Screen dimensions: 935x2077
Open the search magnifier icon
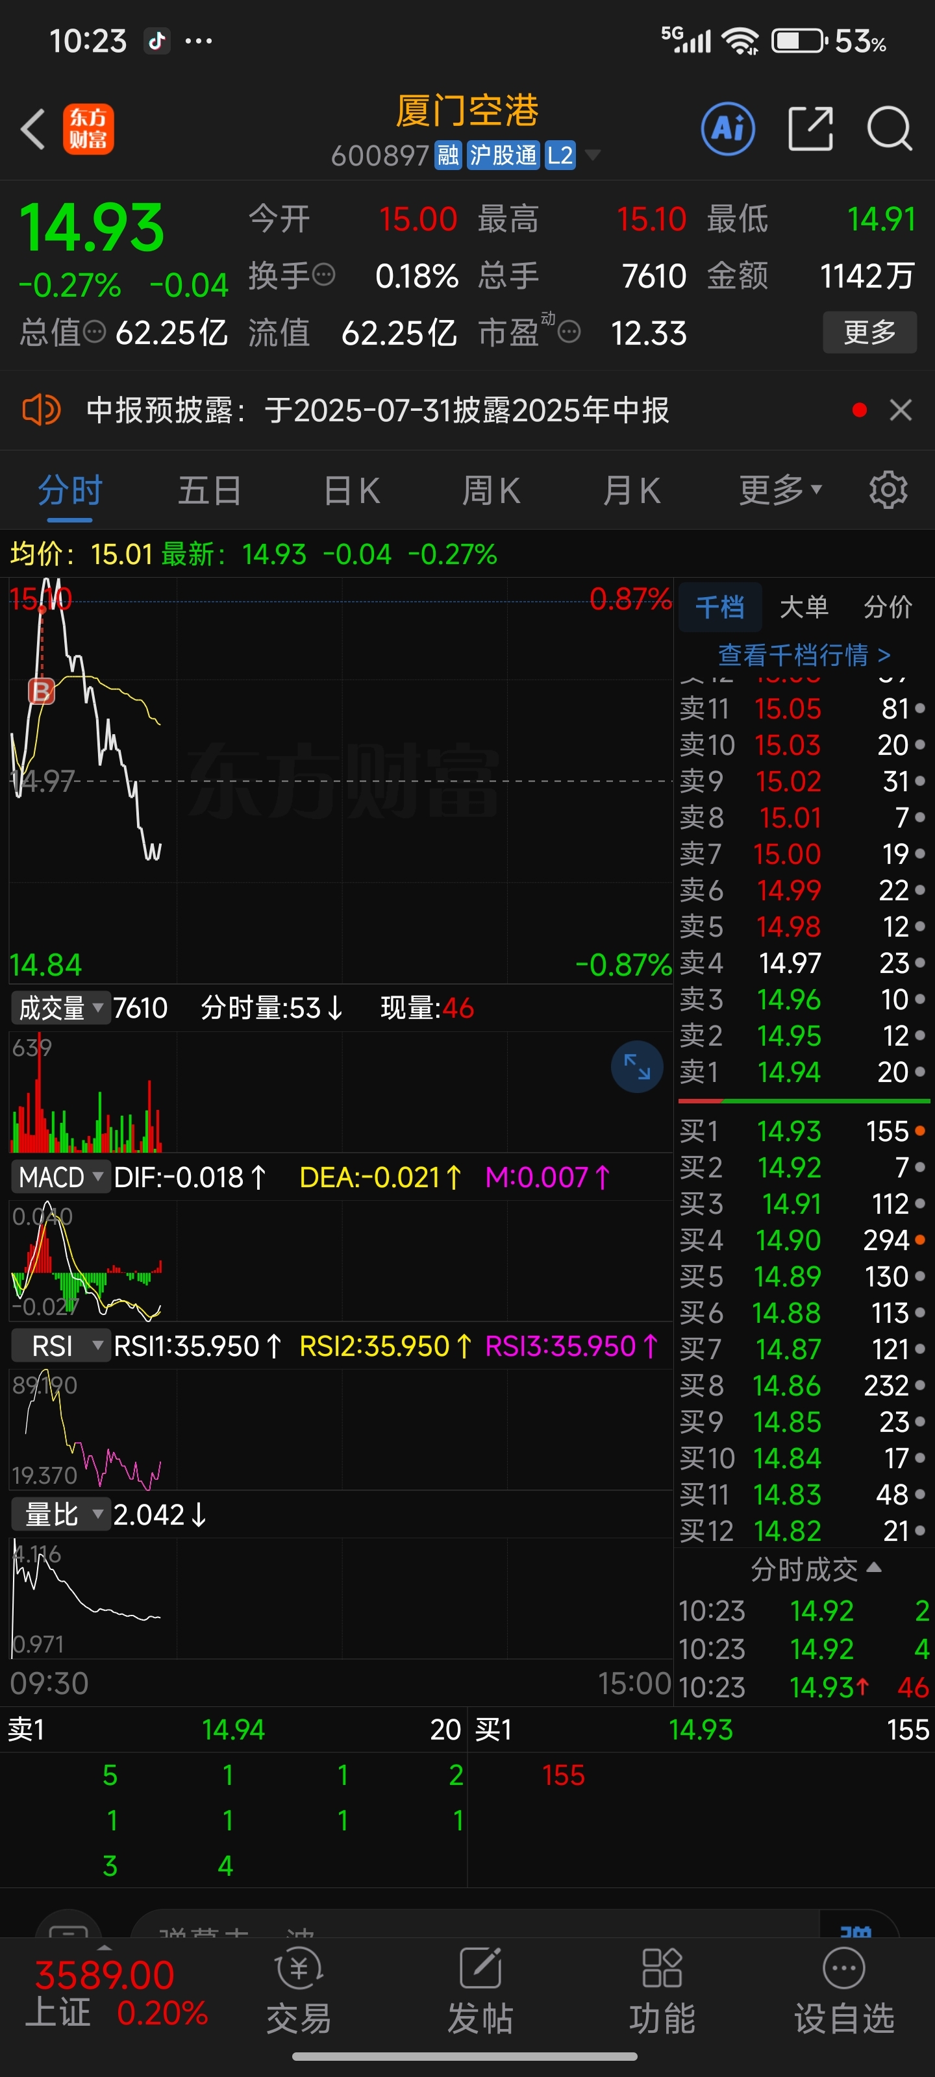(890, 129)
